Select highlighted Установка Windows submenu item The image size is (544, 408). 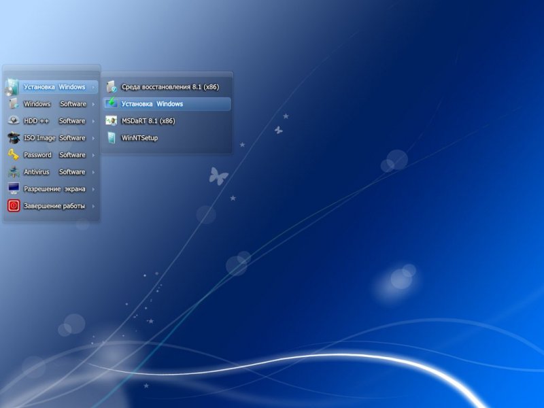(167, 104)
